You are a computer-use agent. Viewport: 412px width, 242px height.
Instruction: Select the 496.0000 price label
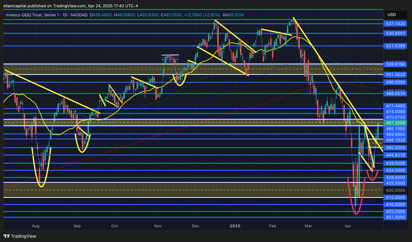(395, 82)
